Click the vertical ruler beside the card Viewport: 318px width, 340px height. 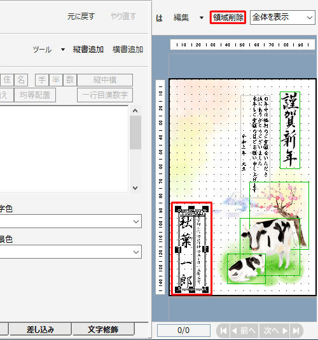(x=160, y=187)
